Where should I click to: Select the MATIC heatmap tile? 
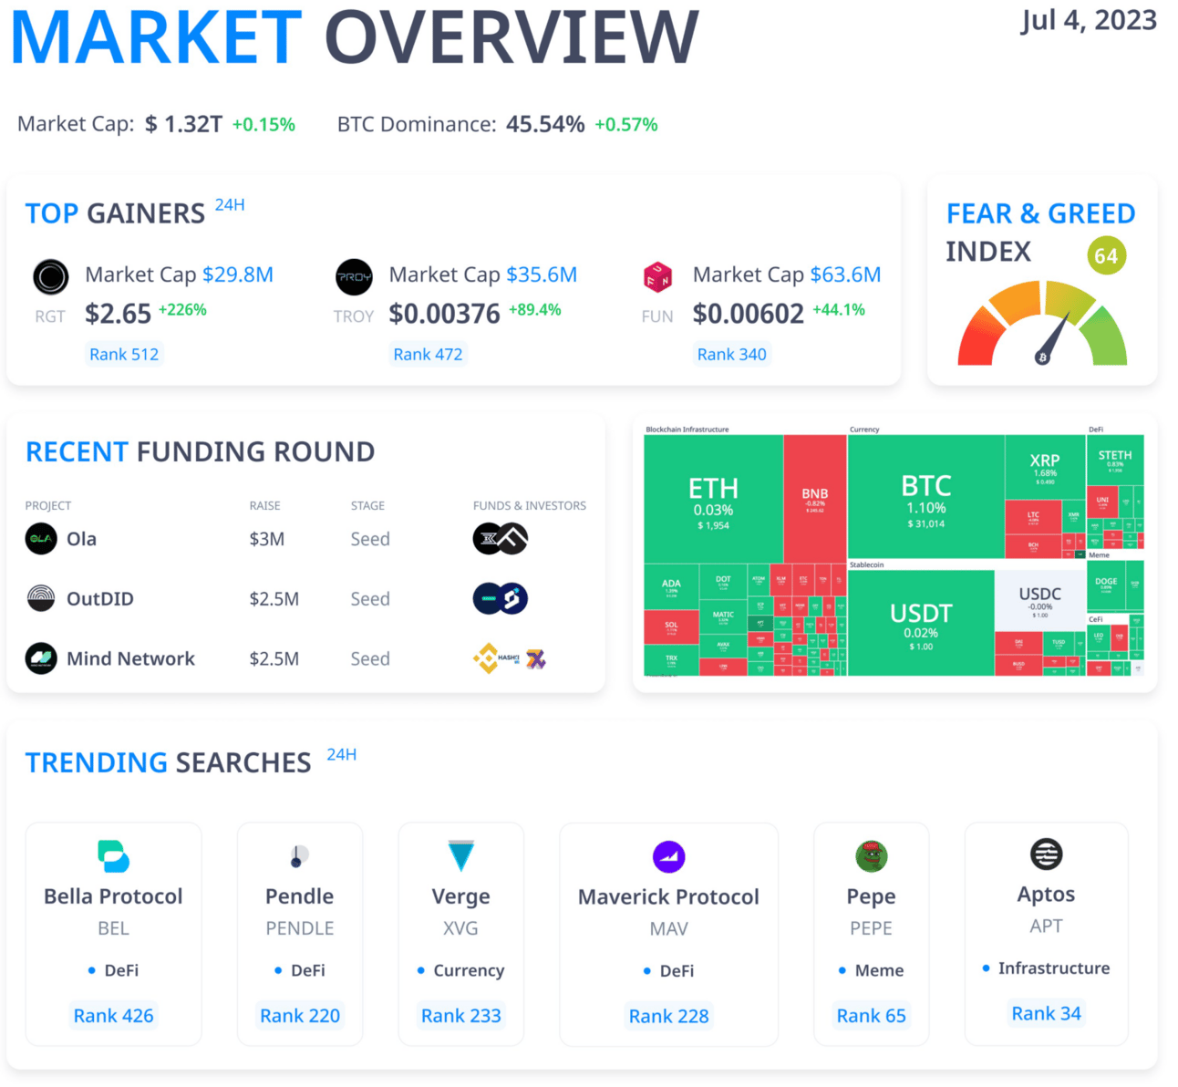[723, 617]
